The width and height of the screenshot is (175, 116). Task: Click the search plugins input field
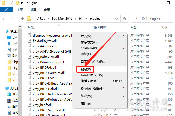point(152,19)
